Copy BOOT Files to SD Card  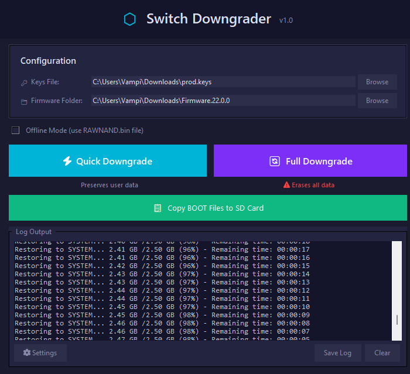(x=208, y=208)
